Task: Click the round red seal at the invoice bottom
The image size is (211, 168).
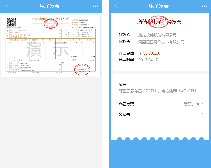Action: coord(82,70)
